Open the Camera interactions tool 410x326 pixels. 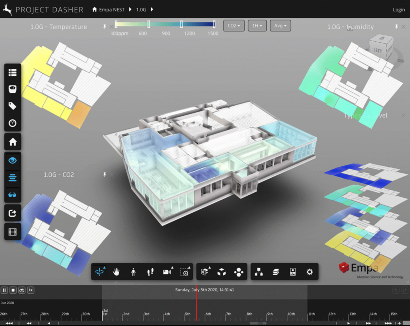(167, 272)
